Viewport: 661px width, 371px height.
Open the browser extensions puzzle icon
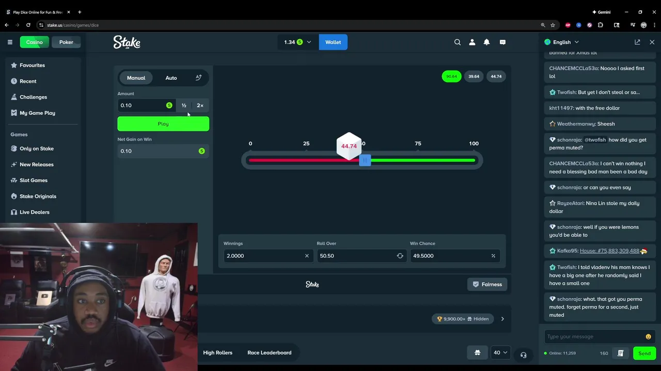(x=601, y=25)
